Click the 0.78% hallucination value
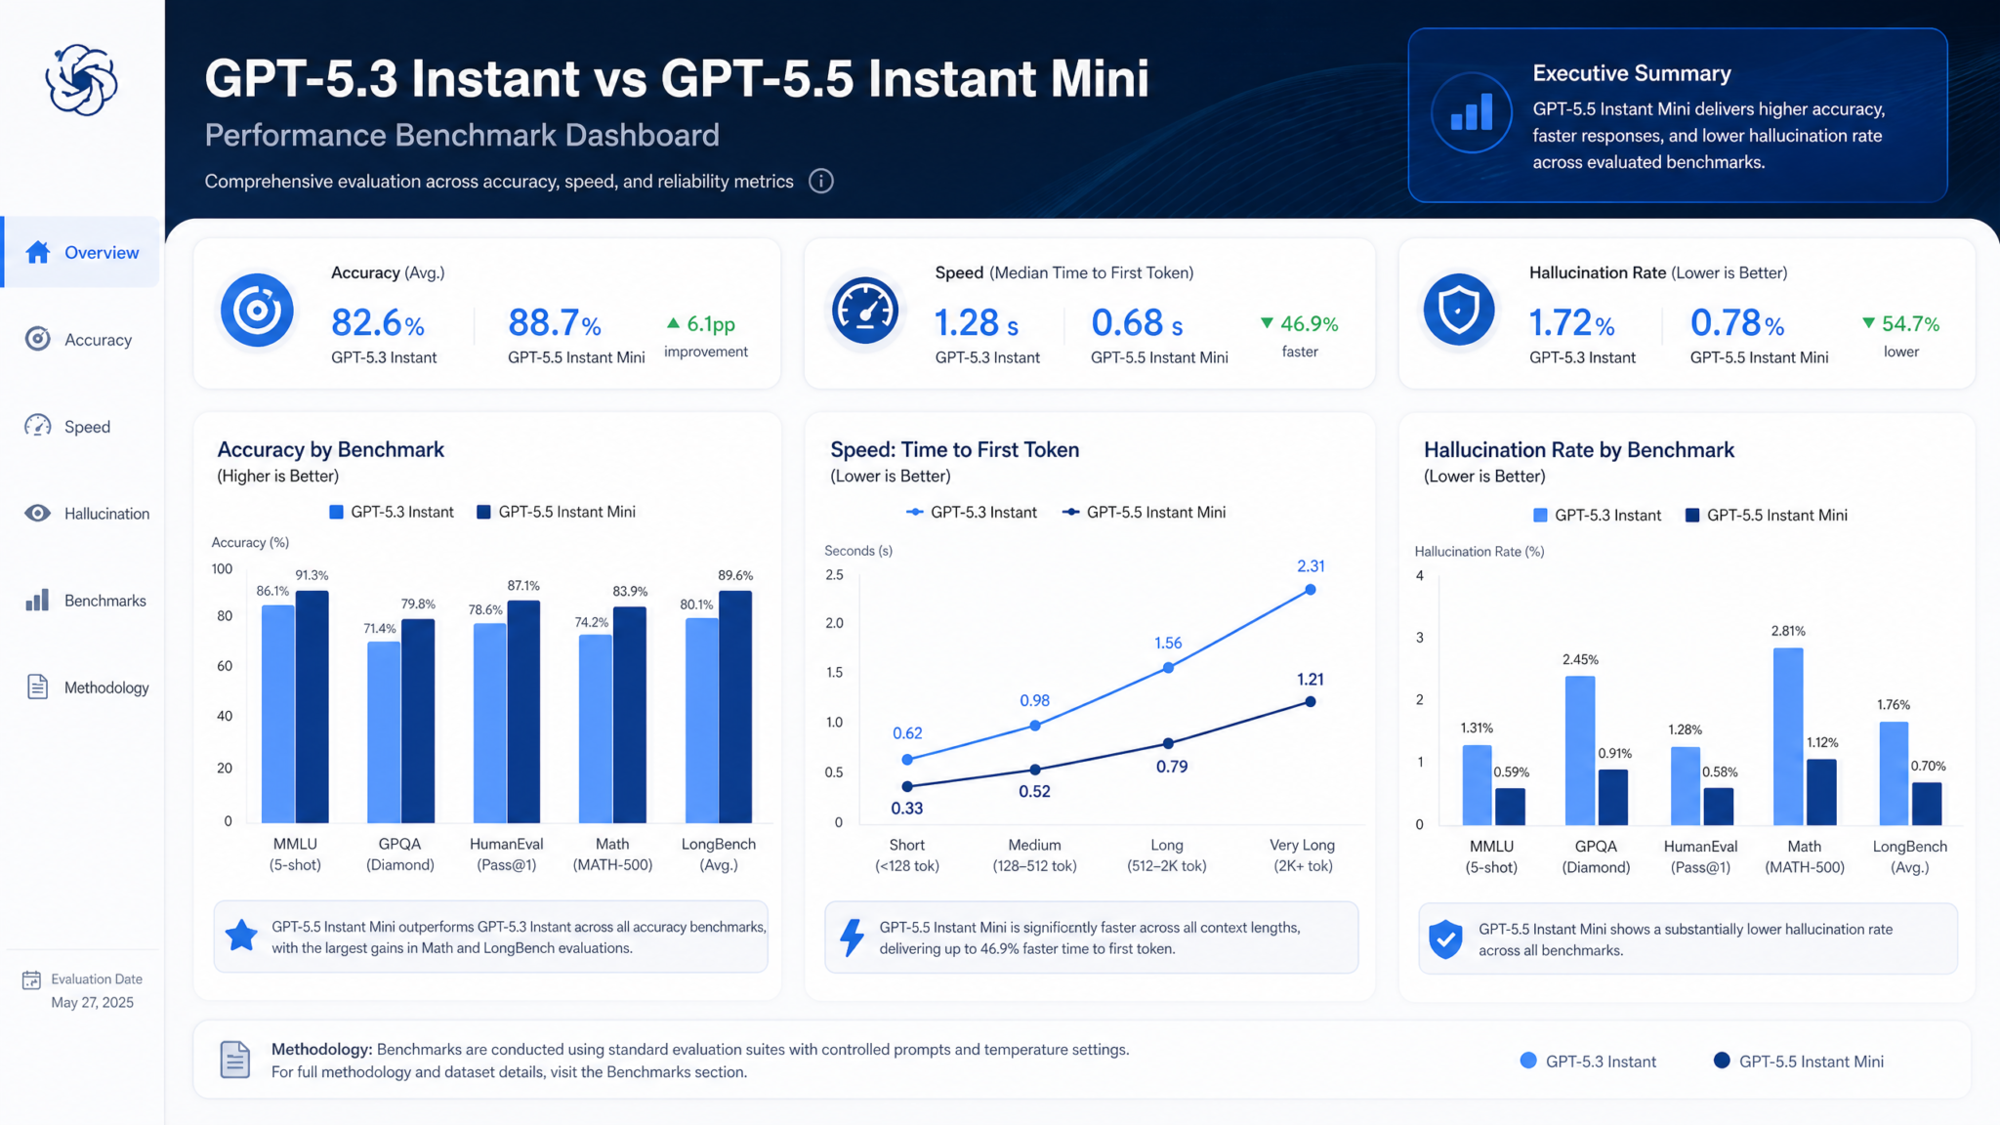 coord(1737,322)
